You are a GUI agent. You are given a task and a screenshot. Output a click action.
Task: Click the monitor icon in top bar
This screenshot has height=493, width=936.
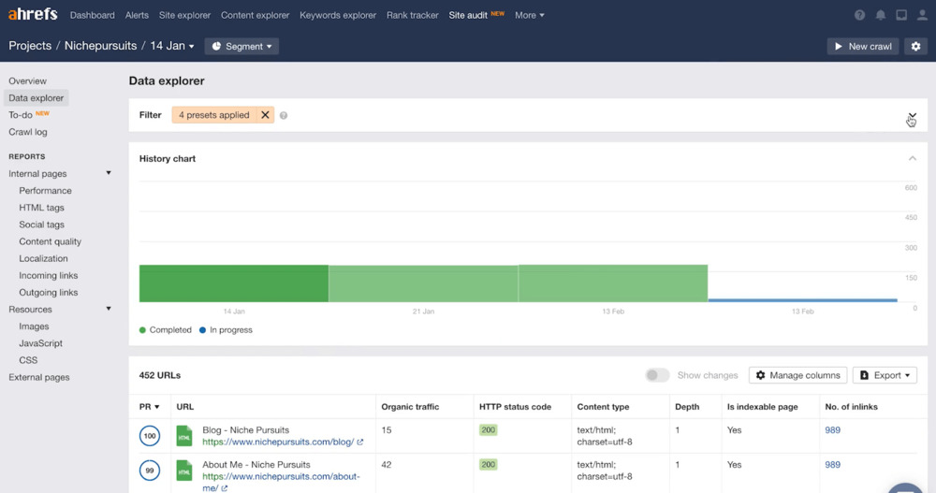click(901, 16)
